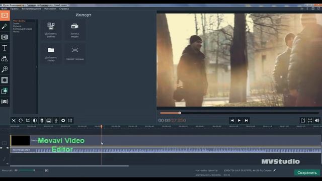
Task: Detach the preview window
Action: (303, 121)
